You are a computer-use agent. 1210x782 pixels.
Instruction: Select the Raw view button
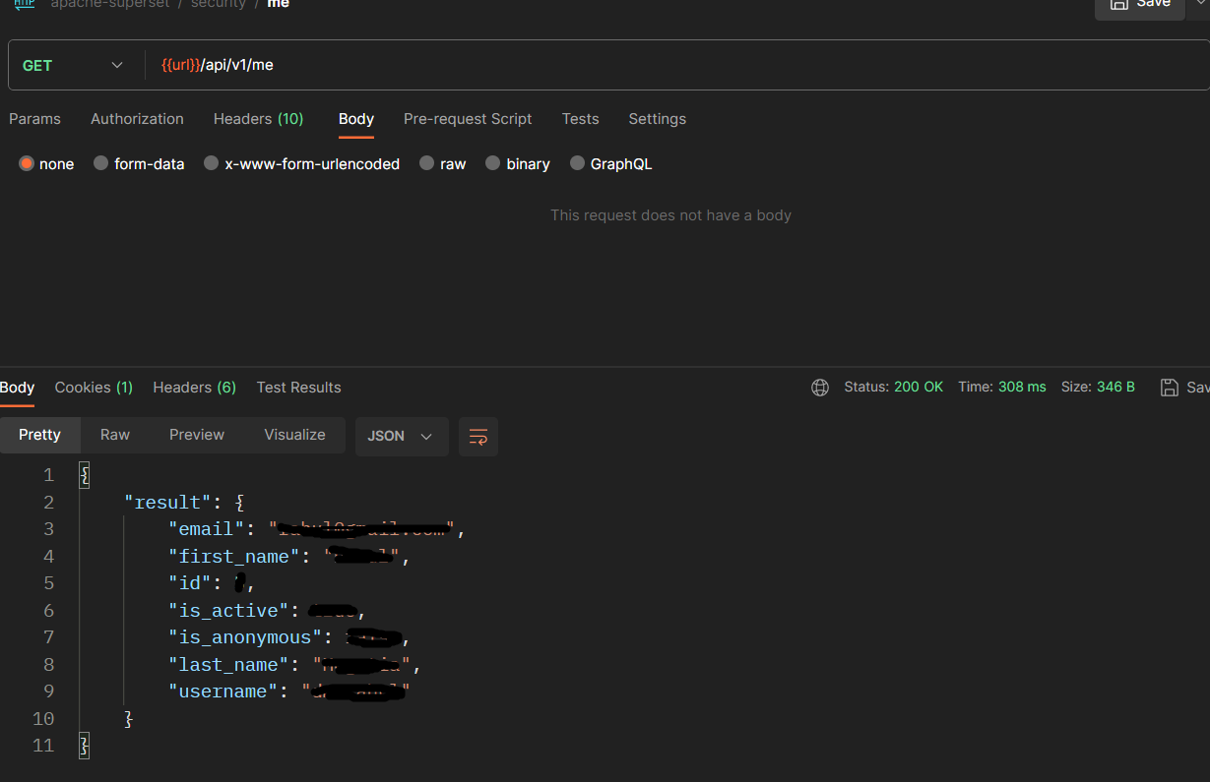tap(115, 435)
